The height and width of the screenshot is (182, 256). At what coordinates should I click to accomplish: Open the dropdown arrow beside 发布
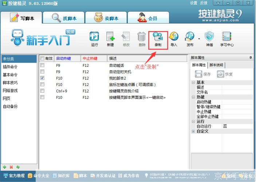pyautogui.click(x=199, y=39)
